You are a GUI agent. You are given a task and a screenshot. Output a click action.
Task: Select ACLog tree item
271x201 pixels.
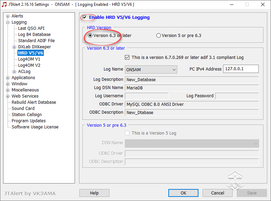pos(24,72)
